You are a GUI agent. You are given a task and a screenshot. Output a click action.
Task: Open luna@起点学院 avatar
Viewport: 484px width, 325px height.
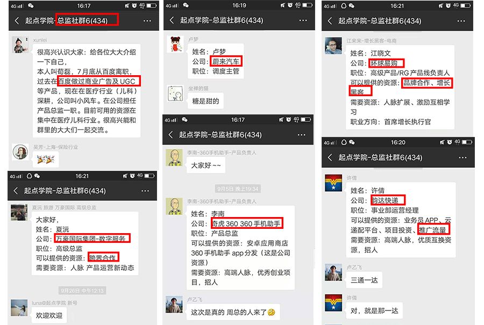click(x=19, y=307)
